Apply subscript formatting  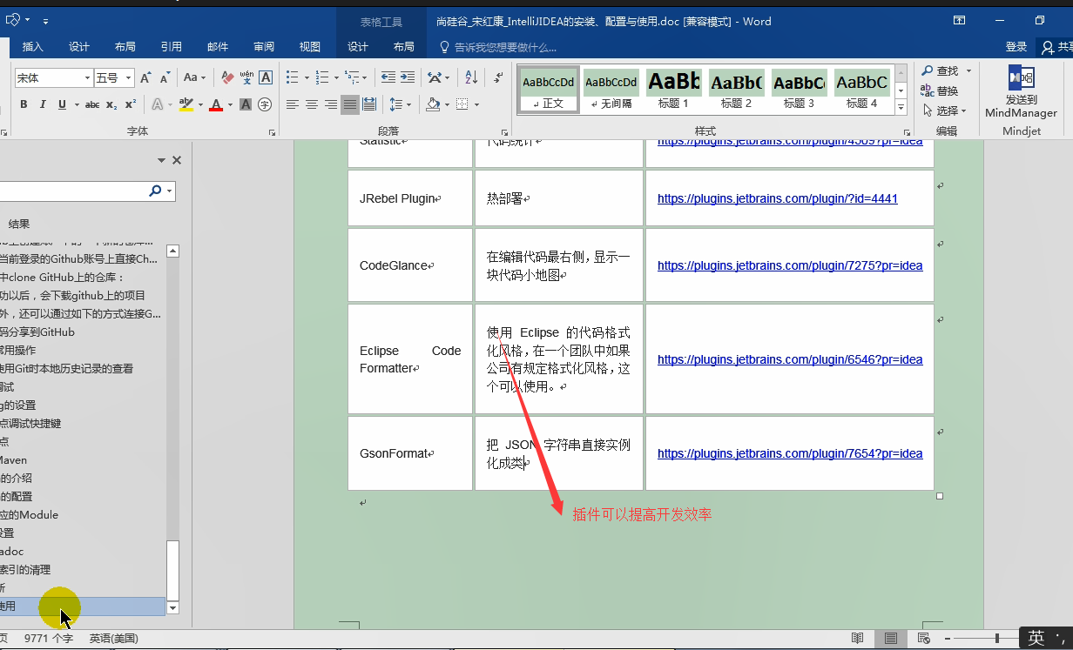[111, 104]
